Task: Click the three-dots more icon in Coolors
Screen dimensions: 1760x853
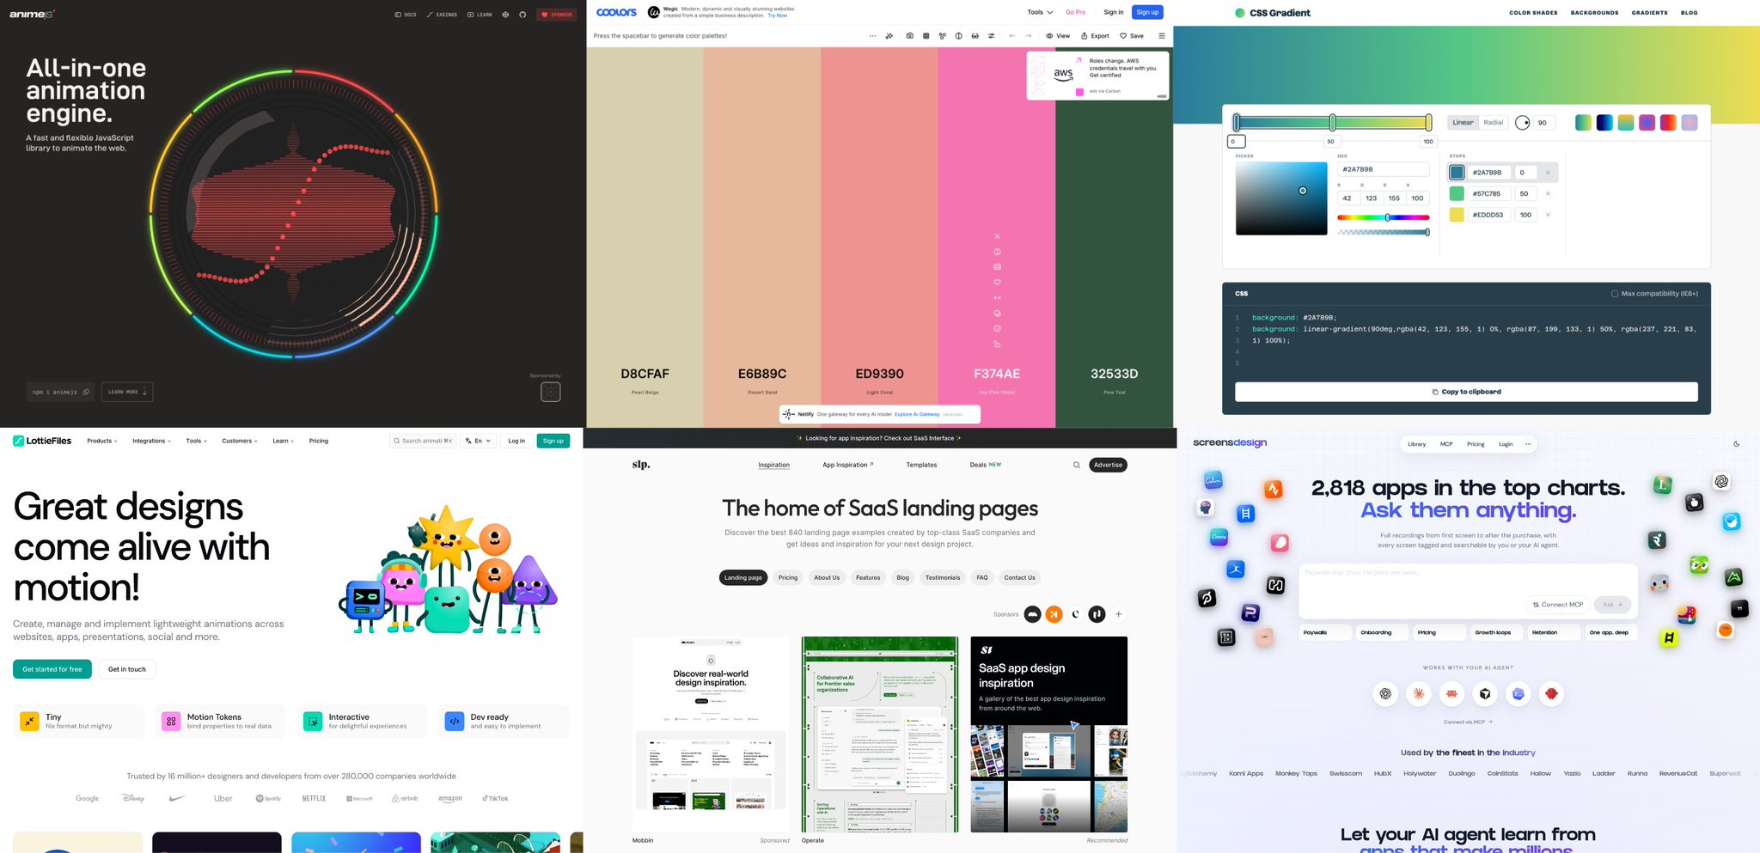Action: (872, 36)
